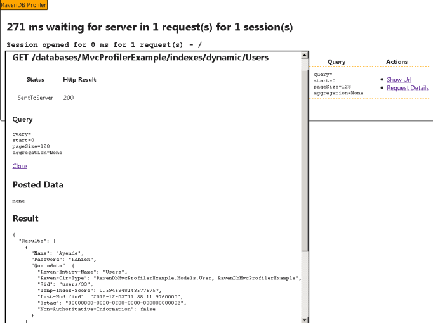Image resolution: width=433 pixels, height=323 pixels.
Task: Click the Status column header
Action: click(x=36, y=80)
